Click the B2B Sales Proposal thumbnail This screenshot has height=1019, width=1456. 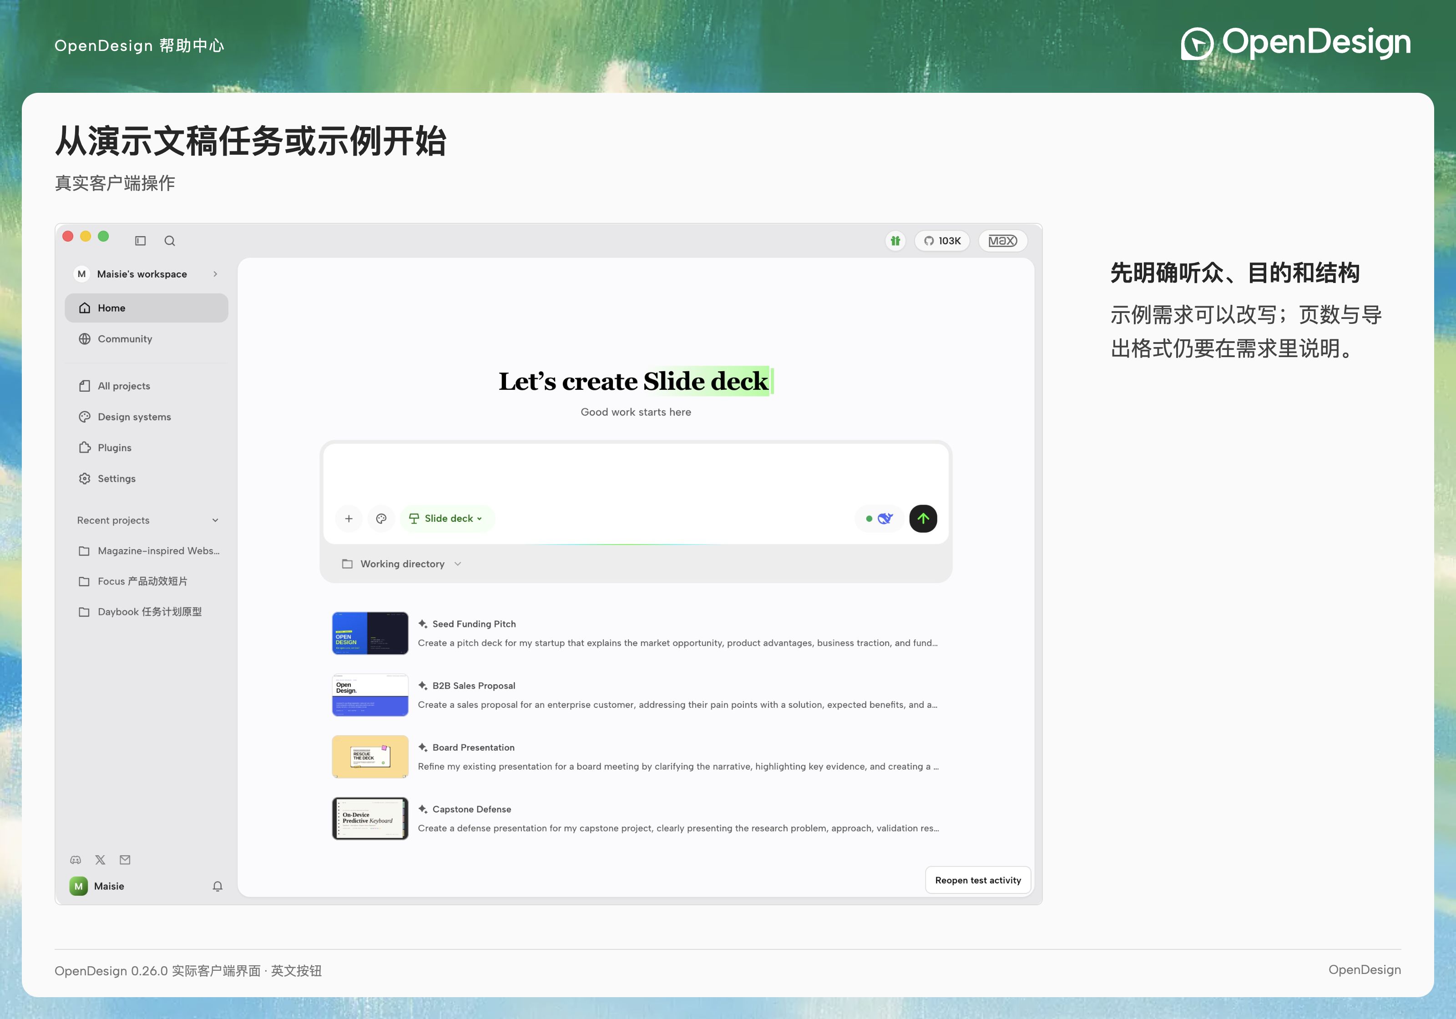(x=370, y=695)
